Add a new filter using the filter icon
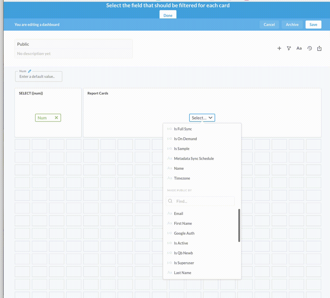 coord(289,48)
